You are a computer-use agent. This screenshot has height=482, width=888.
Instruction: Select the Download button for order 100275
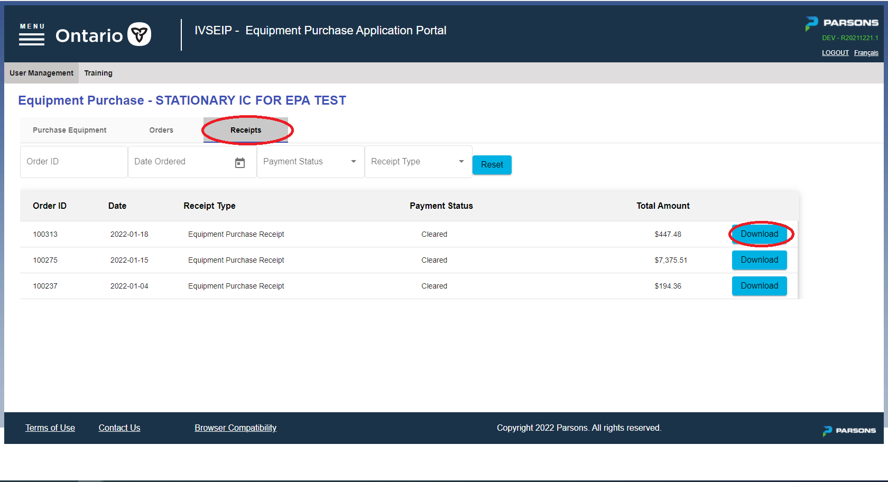[x=760, y=259]
